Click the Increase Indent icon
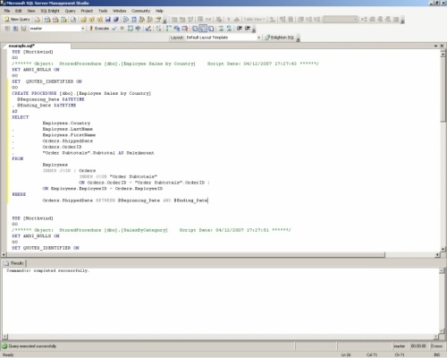 248,29
